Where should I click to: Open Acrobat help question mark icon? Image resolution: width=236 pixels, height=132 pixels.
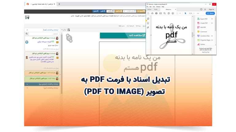(201, 9)
